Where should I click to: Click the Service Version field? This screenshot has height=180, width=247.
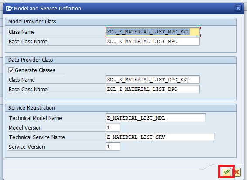coord(113,147)
